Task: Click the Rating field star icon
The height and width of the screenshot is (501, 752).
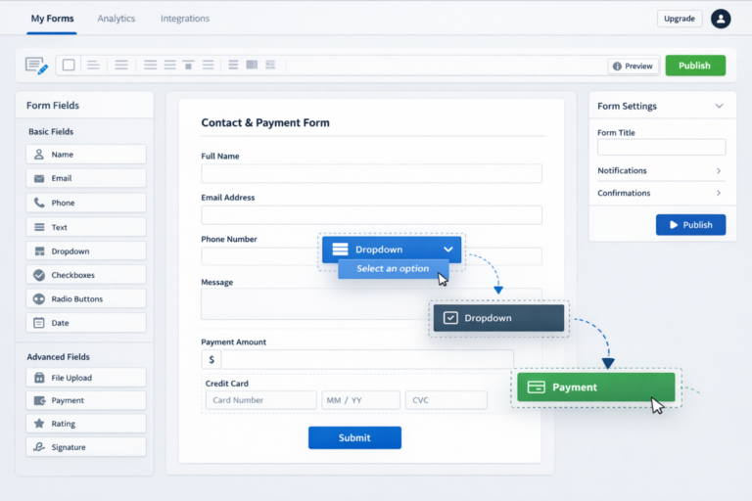Action: [39, 424]
